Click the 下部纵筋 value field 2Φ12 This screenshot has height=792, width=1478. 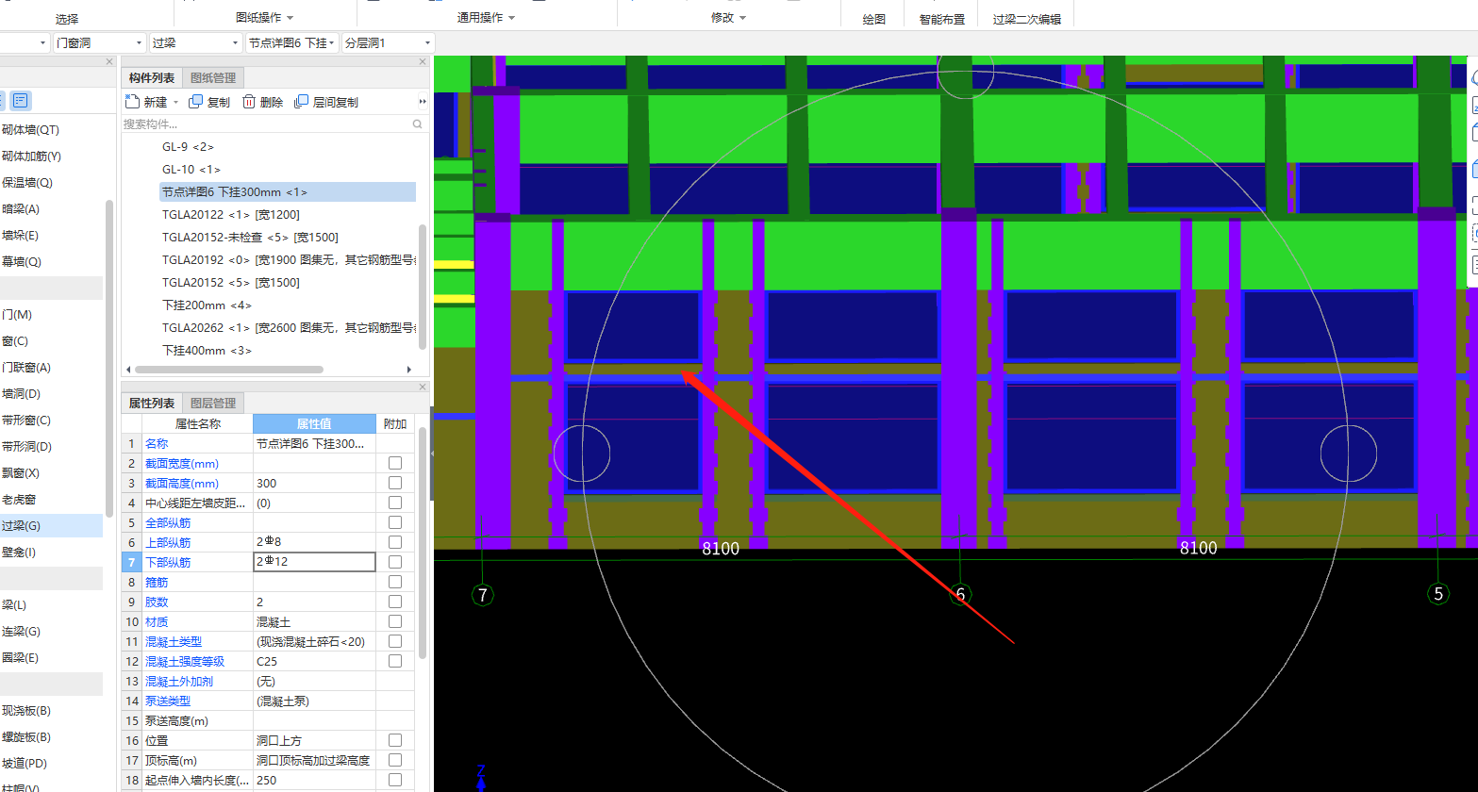click(x=314, y=562)
